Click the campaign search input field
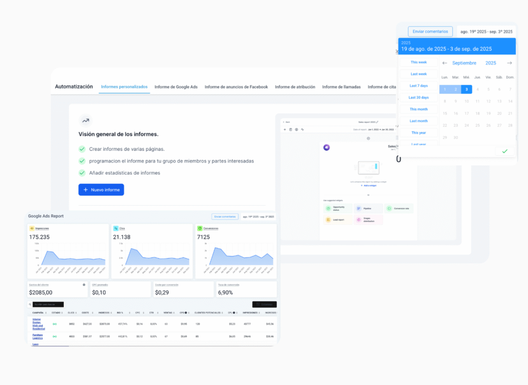528x385 pixels. pyautogui.click(x=48, y=305)
